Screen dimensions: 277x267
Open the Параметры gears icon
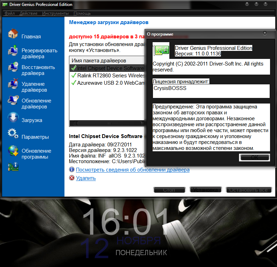tap(13, 134)
